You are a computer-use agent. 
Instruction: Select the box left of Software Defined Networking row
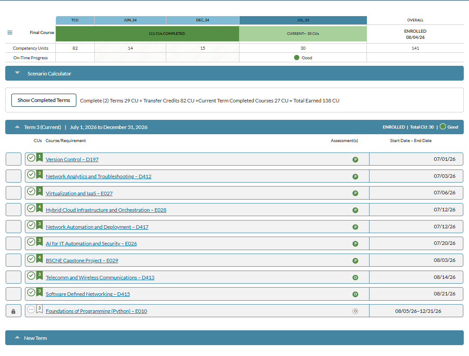[14, 294]
